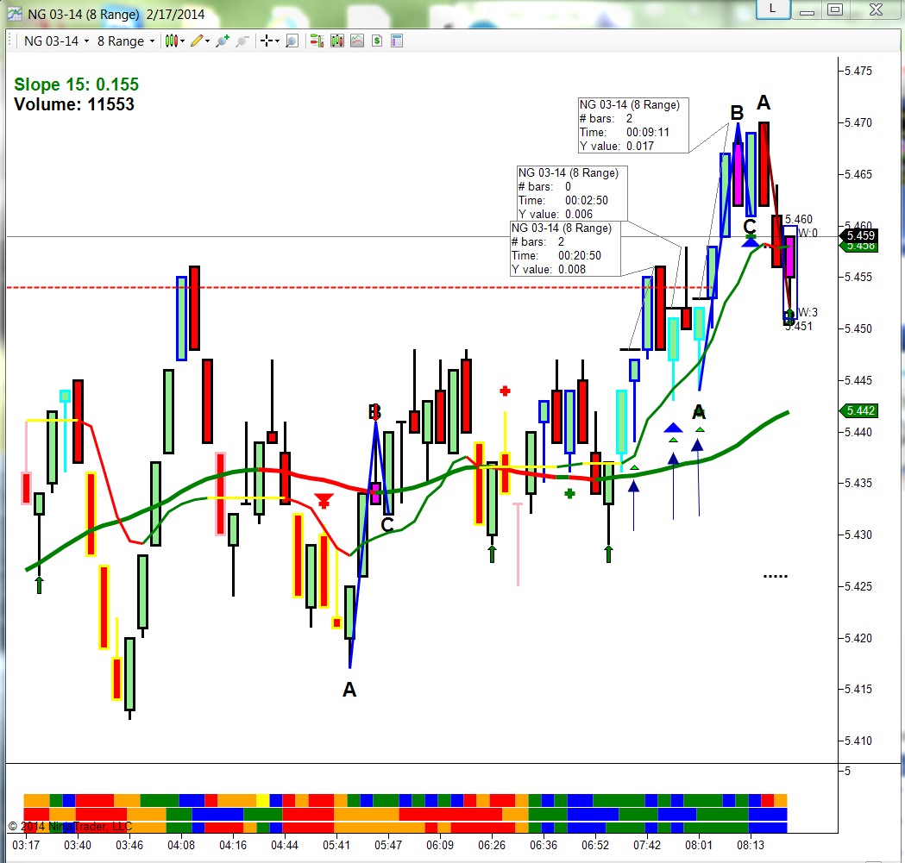Expand the drawing tools dropdown arrow
Viewport: 905px width, 863px height.
208,41
